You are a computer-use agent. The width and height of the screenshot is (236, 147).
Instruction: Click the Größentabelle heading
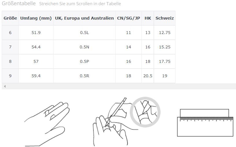click(x=19, y=4)
